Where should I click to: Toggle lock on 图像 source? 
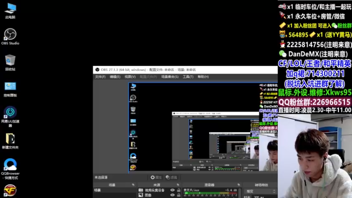click(179, 195)
